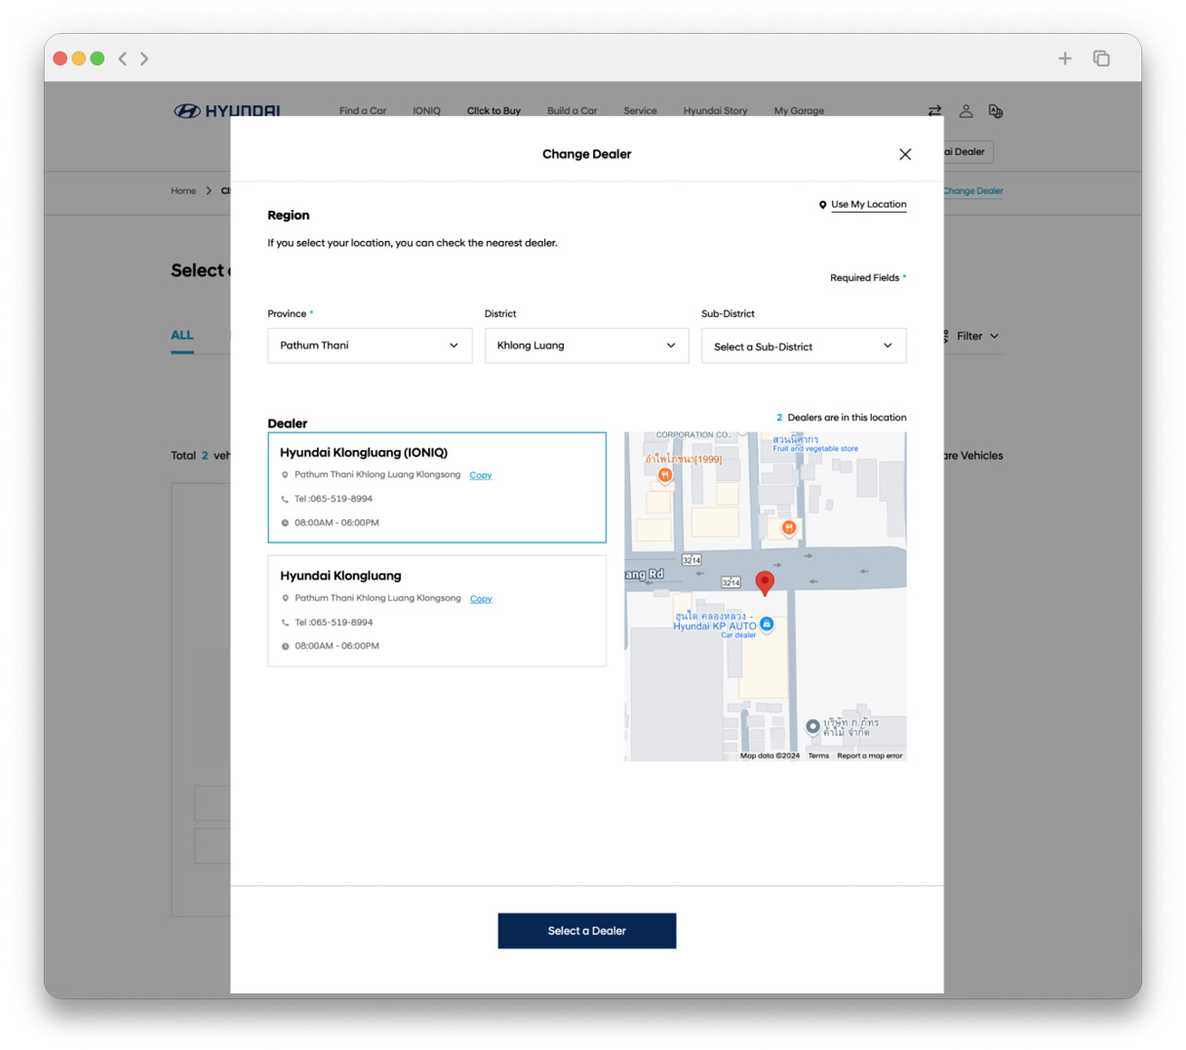Click the browser back arrow
Image resolution: width=1186 pixels, height=1050 pixels.
(123, 59)
